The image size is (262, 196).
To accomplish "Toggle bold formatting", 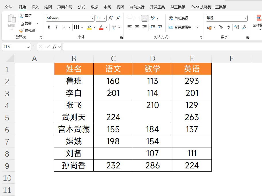I will click(49, 27).
